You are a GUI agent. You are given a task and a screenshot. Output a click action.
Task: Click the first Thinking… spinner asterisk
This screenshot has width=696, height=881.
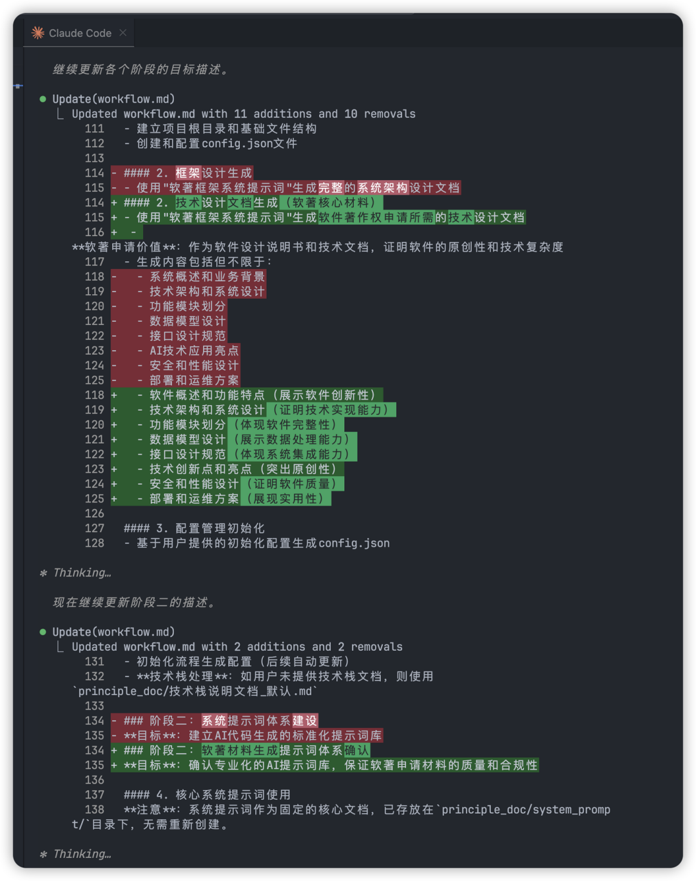43,573
